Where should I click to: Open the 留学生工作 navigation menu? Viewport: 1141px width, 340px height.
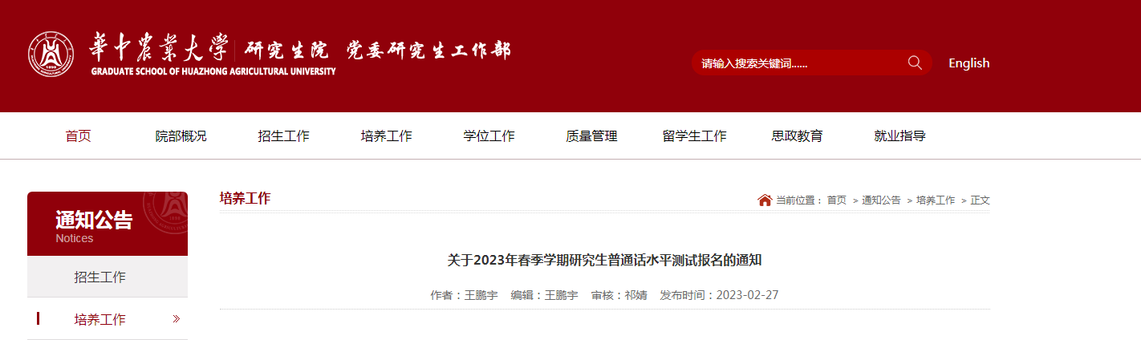point(695,136)
